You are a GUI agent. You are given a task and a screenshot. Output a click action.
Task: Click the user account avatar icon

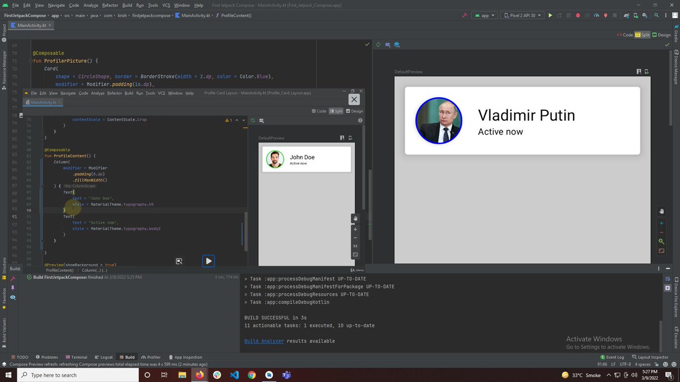click(x=674, y=15)
